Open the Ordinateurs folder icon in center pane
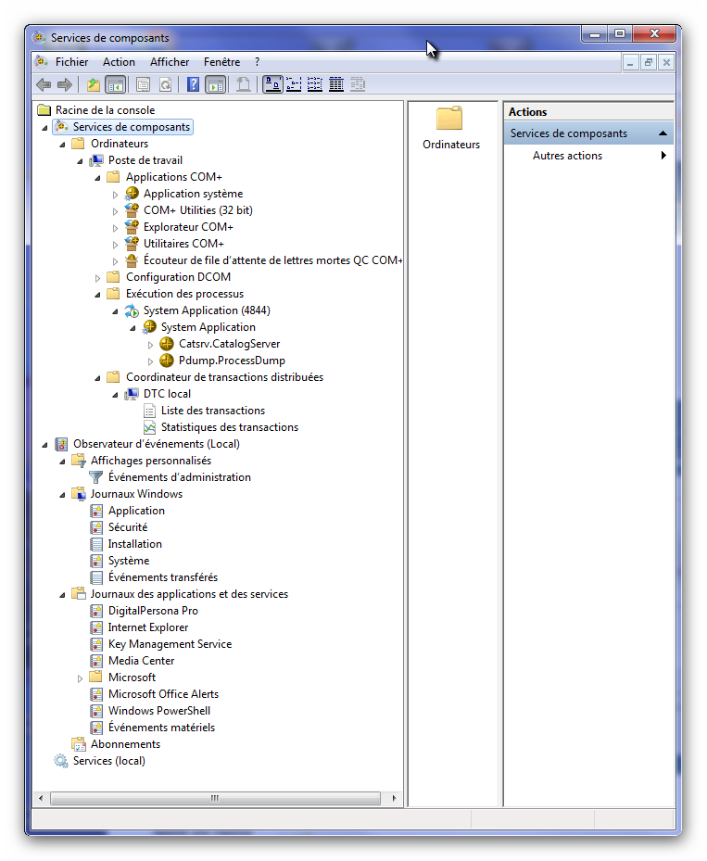This screenshot has height=861, width=707. 449,119
